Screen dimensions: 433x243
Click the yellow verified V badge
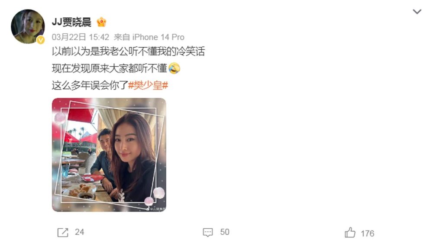point(41,40)
